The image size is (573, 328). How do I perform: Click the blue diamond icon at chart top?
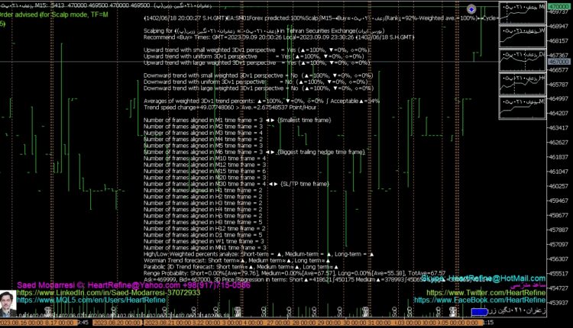[471, 8]
